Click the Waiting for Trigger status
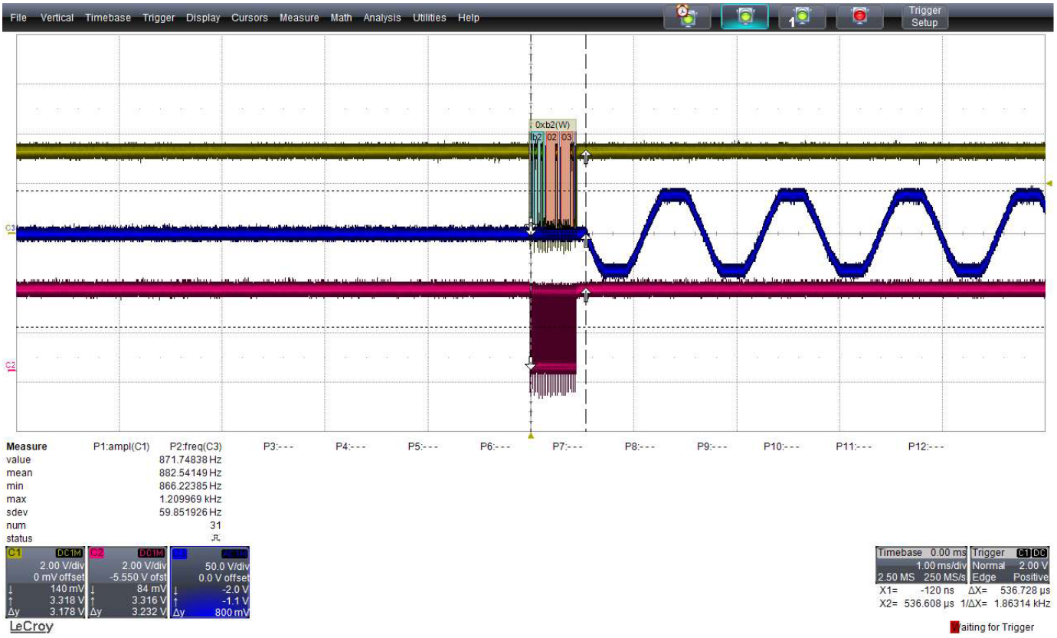This screenshot has height=638, width=1057. coord(993,628)
